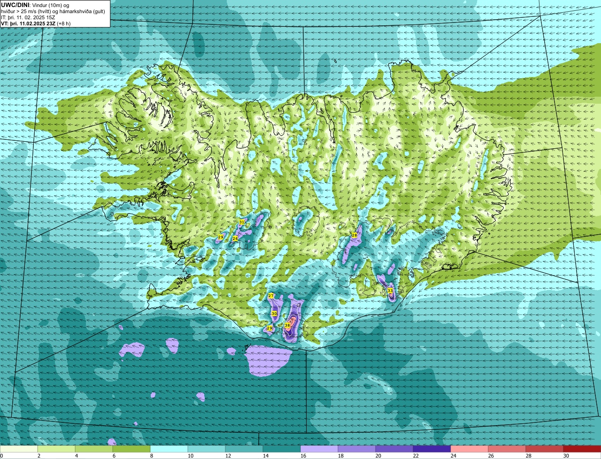Select the 28–30 m/s red legend swatch

click(545, 449)
